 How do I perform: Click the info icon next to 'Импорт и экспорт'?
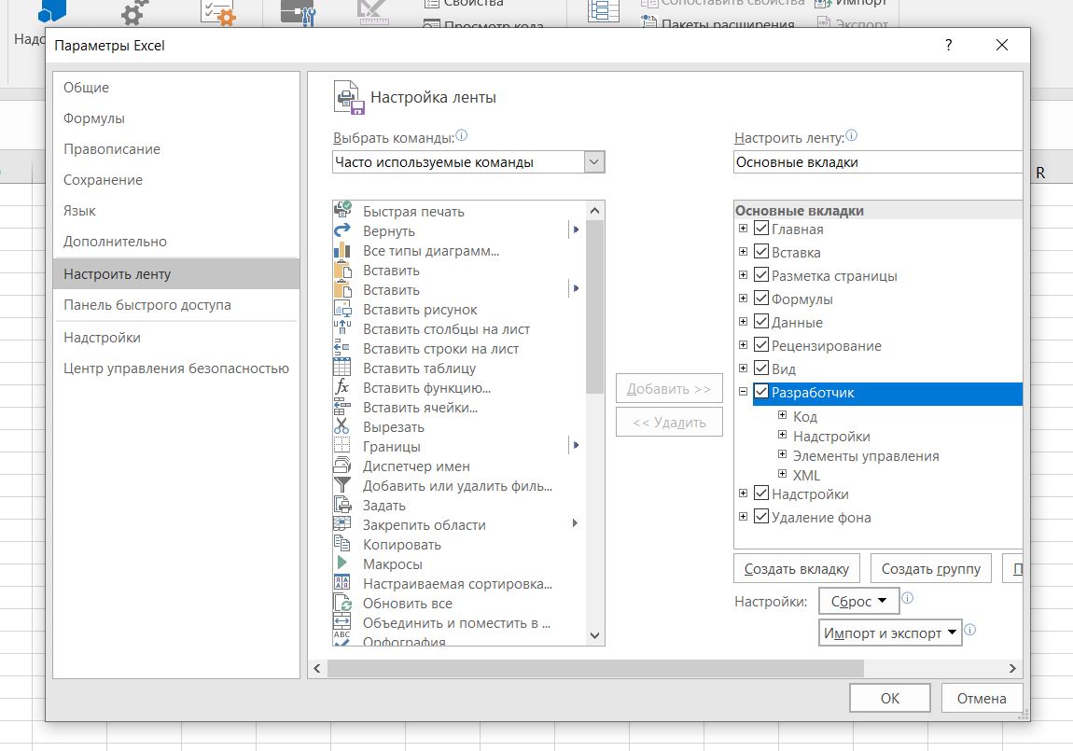pyautogui.click(x=970, y=630)
